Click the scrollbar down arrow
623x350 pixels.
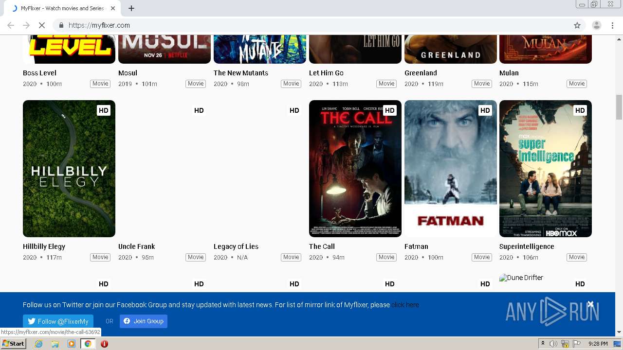[x=619, y=332]
